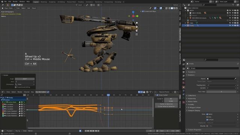The width and height of the screenshot is (240, 135).
Task: Open graph editor Channel menu
Action: pos(27,92)
